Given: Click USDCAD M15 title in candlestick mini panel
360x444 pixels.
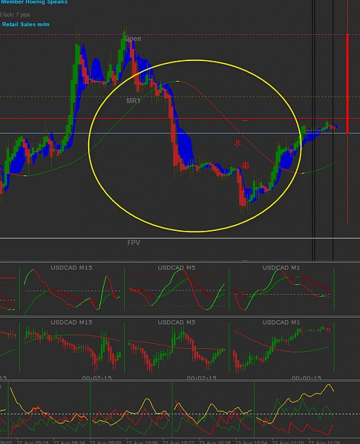Looking at the screenshot, I should [71, 323].
